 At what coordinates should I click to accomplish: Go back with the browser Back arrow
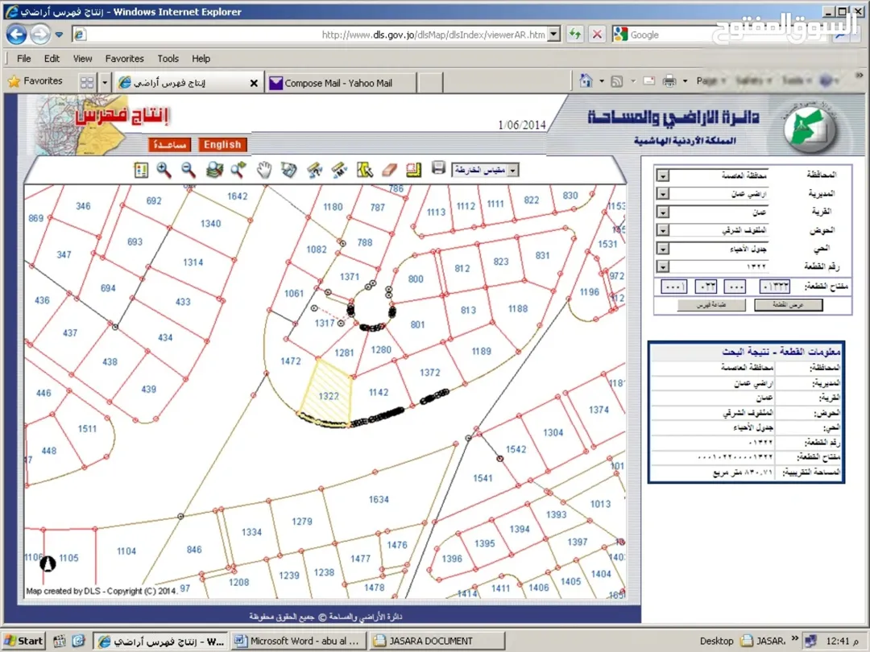tap(16, 35)
